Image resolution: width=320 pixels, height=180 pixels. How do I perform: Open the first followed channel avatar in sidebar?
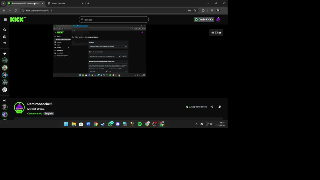[4, 60]
